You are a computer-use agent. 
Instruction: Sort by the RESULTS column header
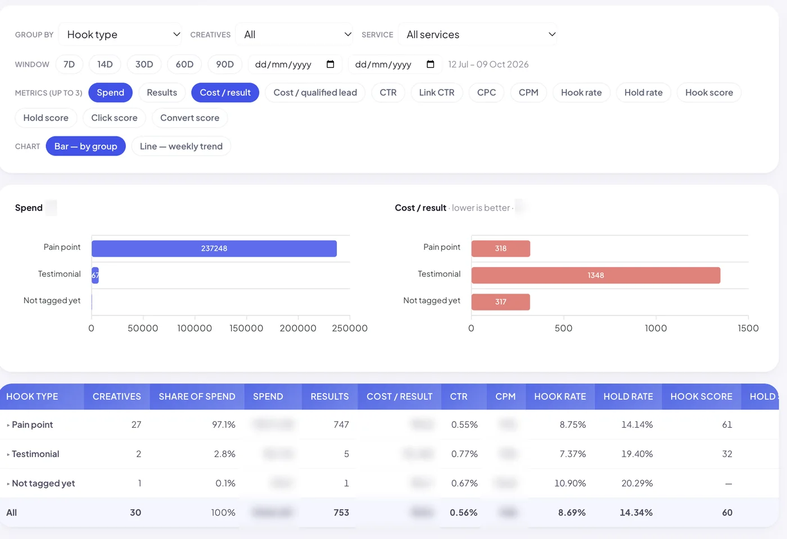click(329, 396)
